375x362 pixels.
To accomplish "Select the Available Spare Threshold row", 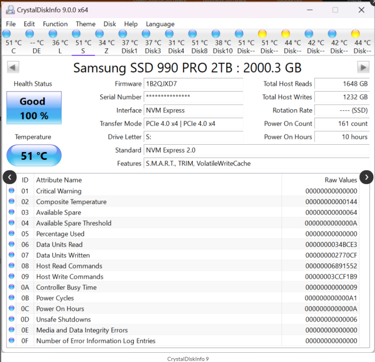I will pyautogui.click(x=183, y=223).
